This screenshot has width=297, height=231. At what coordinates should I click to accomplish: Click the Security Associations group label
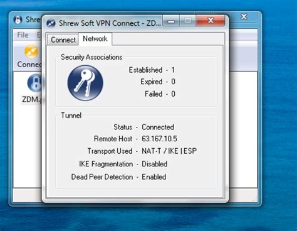[x=91, y=57]
